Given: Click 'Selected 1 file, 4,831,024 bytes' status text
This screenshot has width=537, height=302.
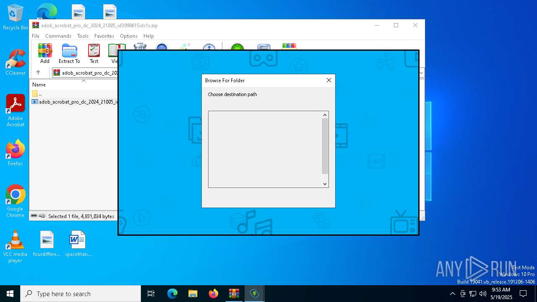Looking at the screenshot, I should coord(81,216).
